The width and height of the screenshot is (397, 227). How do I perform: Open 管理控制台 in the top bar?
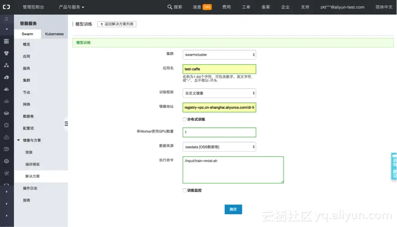[x=33, y=7]
